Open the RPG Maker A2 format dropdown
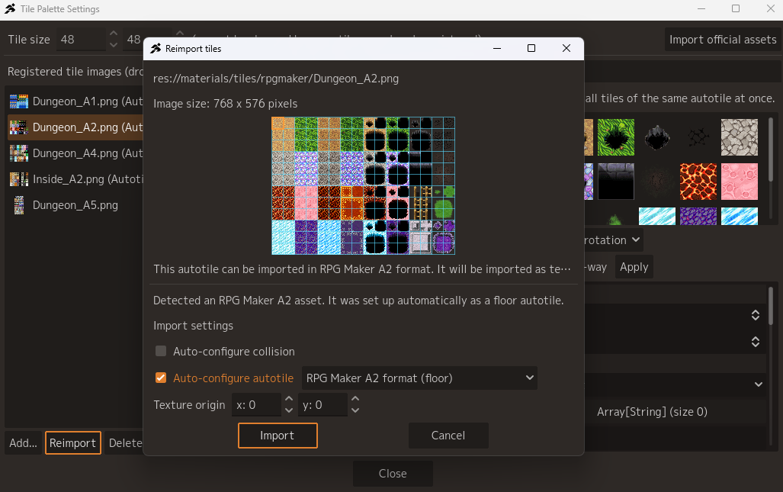The width and height of the screenshot is (783, 492). [x=419, y=378]
